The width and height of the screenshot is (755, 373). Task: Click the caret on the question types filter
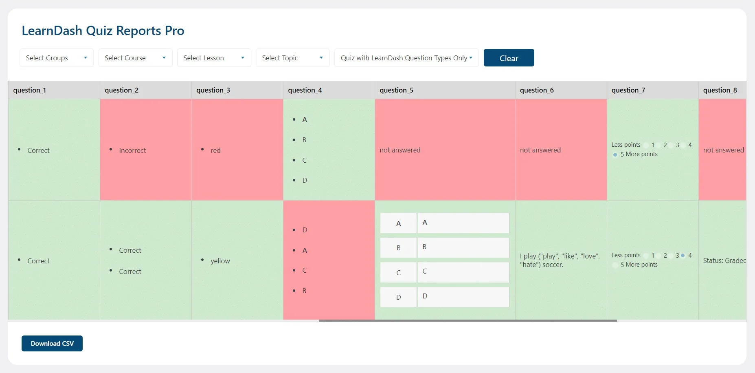pyautogui.click(x=471, y=58)
